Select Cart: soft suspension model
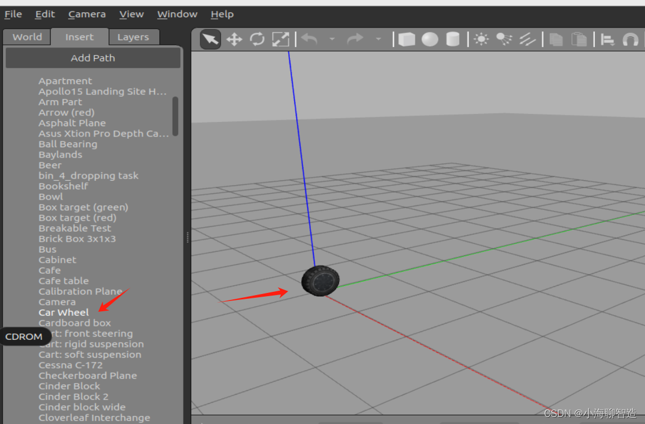This screenshot has width=645, height=424. [90, 354]
